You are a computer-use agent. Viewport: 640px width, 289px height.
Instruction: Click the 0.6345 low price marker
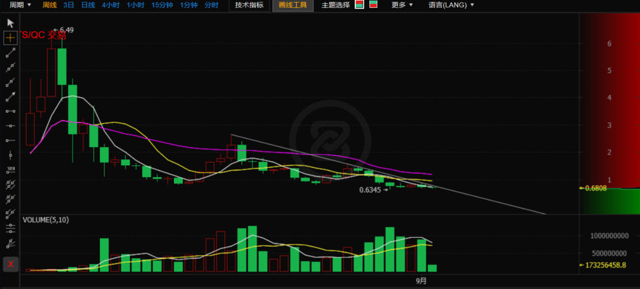[373, 190]
